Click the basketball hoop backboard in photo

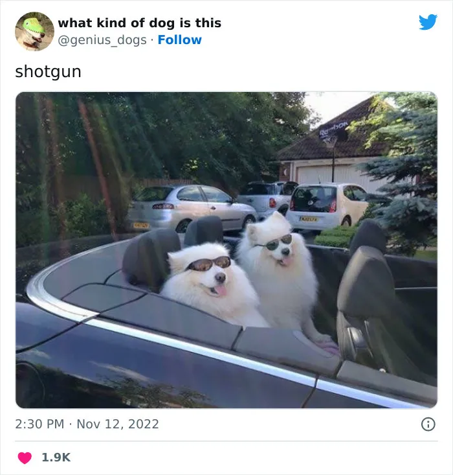[333, 131]
